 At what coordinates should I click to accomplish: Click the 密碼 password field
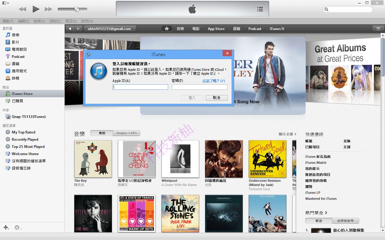(x=199, y=87)
